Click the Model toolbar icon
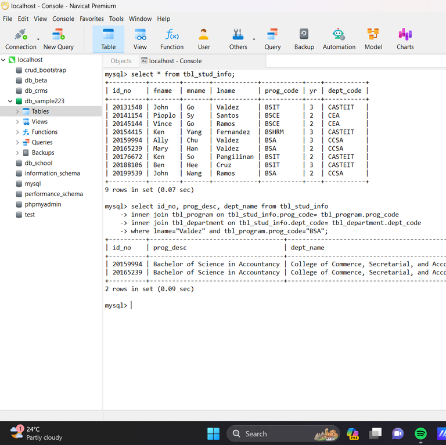446x445 pixels. click(373, 39)
